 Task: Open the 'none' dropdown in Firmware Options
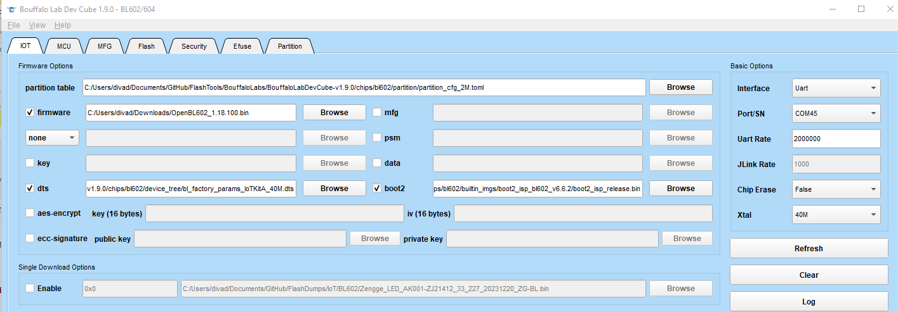coord(52,138)
